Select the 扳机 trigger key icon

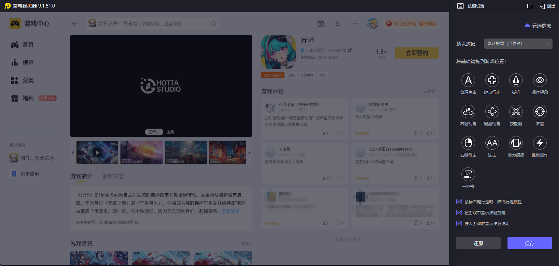516,80
